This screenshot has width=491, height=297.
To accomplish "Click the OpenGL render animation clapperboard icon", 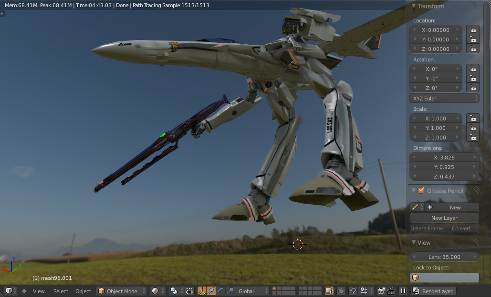I will pyautogui.click(x=391, y=291).
